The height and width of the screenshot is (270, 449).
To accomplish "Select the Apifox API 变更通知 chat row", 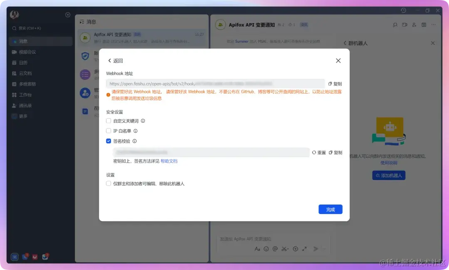I will 142,38.
